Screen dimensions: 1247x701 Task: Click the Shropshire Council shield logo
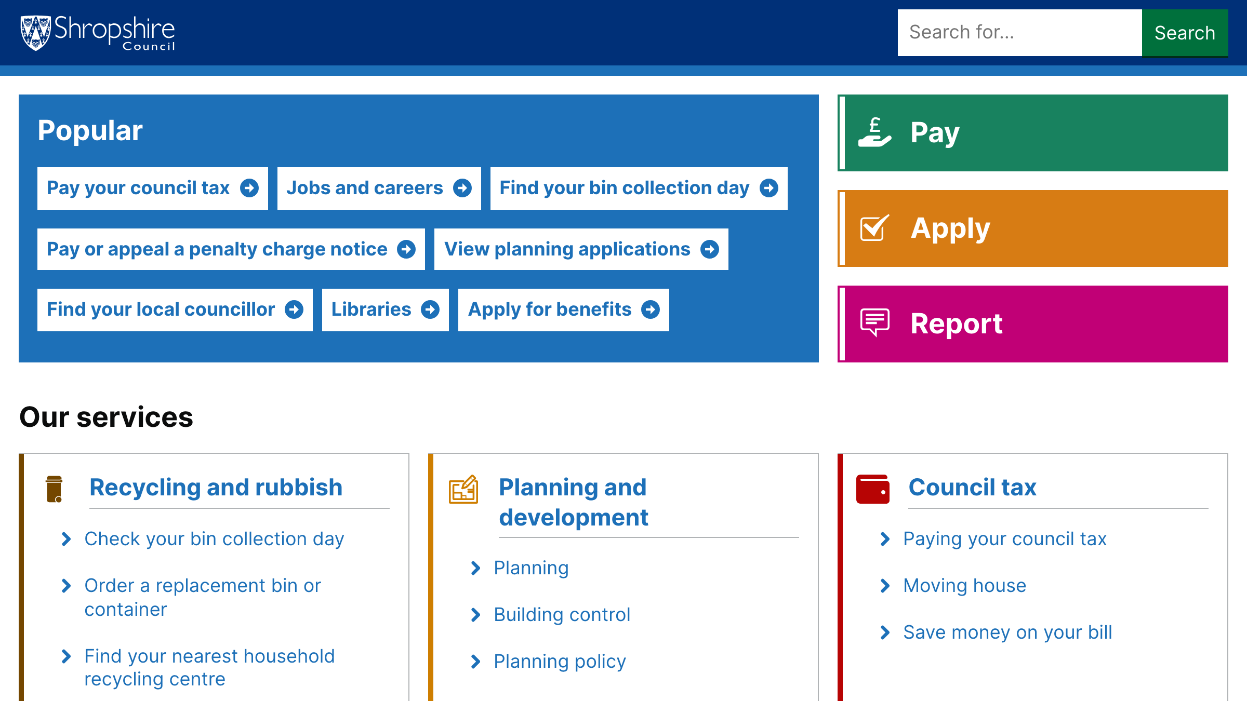click(35, 32)
